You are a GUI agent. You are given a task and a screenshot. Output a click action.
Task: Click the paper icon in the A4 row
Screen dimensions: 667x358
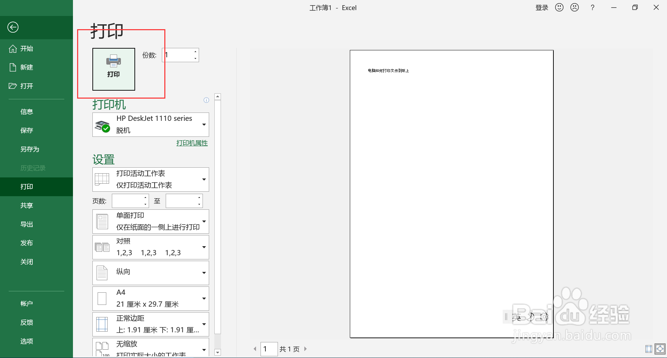[102, 299]
